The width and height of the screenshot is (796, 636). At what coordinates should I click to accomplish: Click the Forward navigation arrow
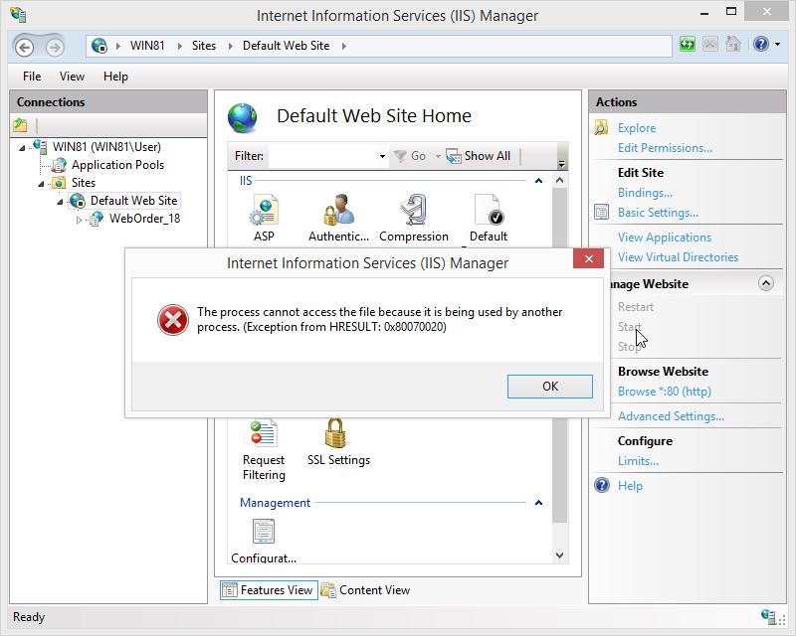[x=55, y=47]
